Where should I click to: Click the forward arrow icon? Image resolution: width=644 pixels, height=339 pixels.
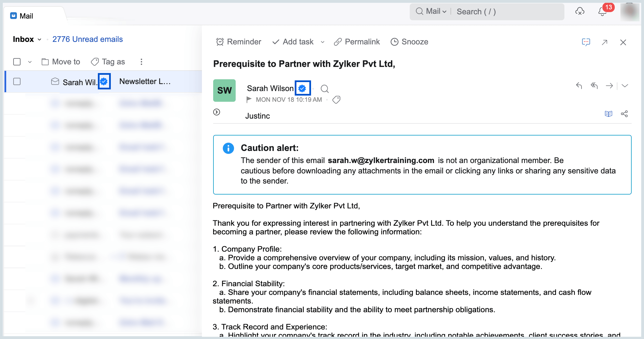pos(609,85)
